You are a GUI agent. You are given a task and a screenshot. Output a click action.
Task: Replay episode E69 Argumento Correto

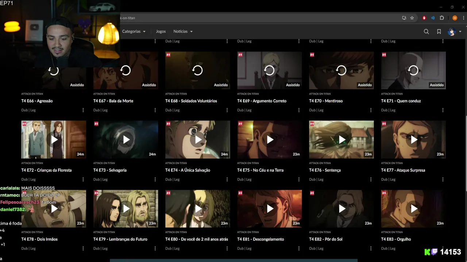click(x=269, y=70)
